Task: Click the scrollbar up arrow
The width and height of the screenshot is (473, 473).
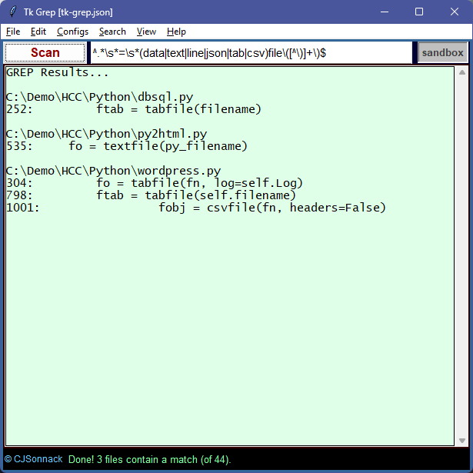Action: tap(461, 73)
